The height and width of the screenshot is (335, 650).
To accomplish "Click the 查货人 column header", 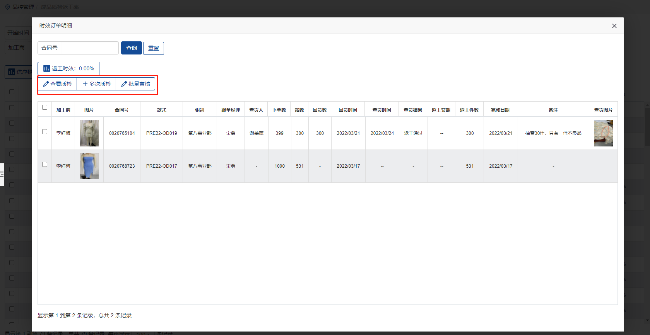I will coord(257,110).
